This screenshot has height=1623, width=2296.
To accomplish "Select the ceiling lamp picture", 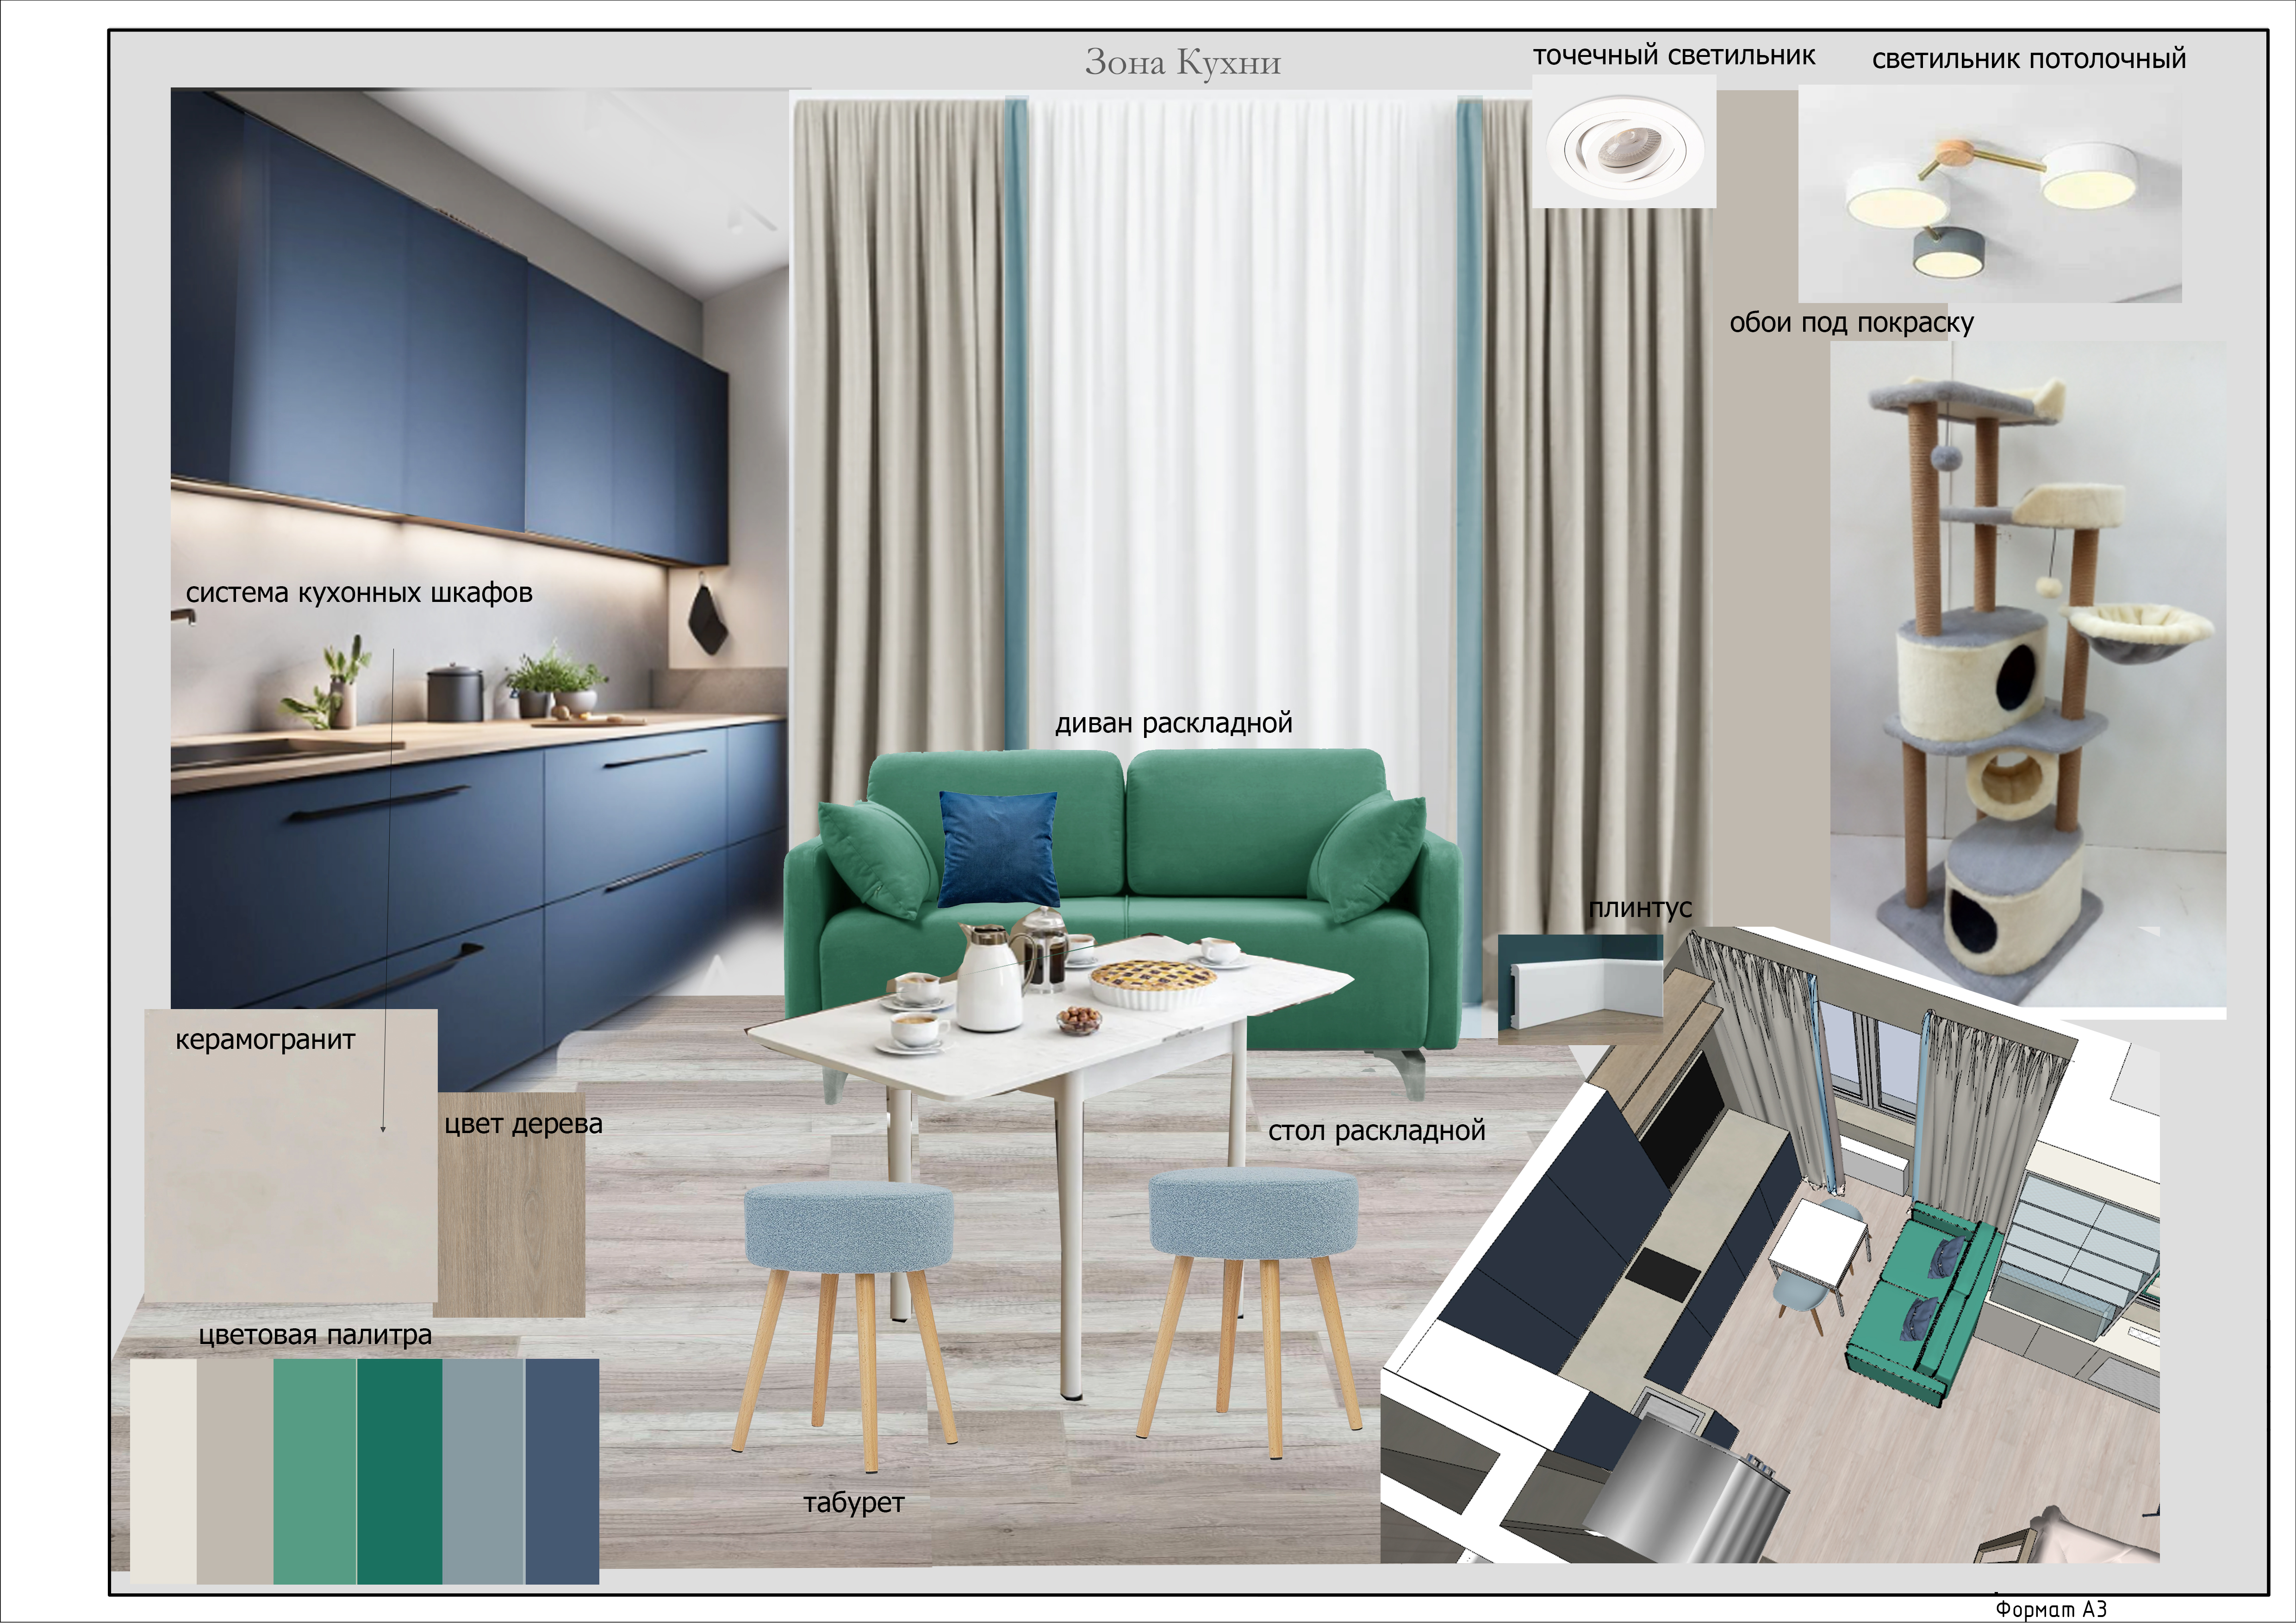I will click(1990, 193).
